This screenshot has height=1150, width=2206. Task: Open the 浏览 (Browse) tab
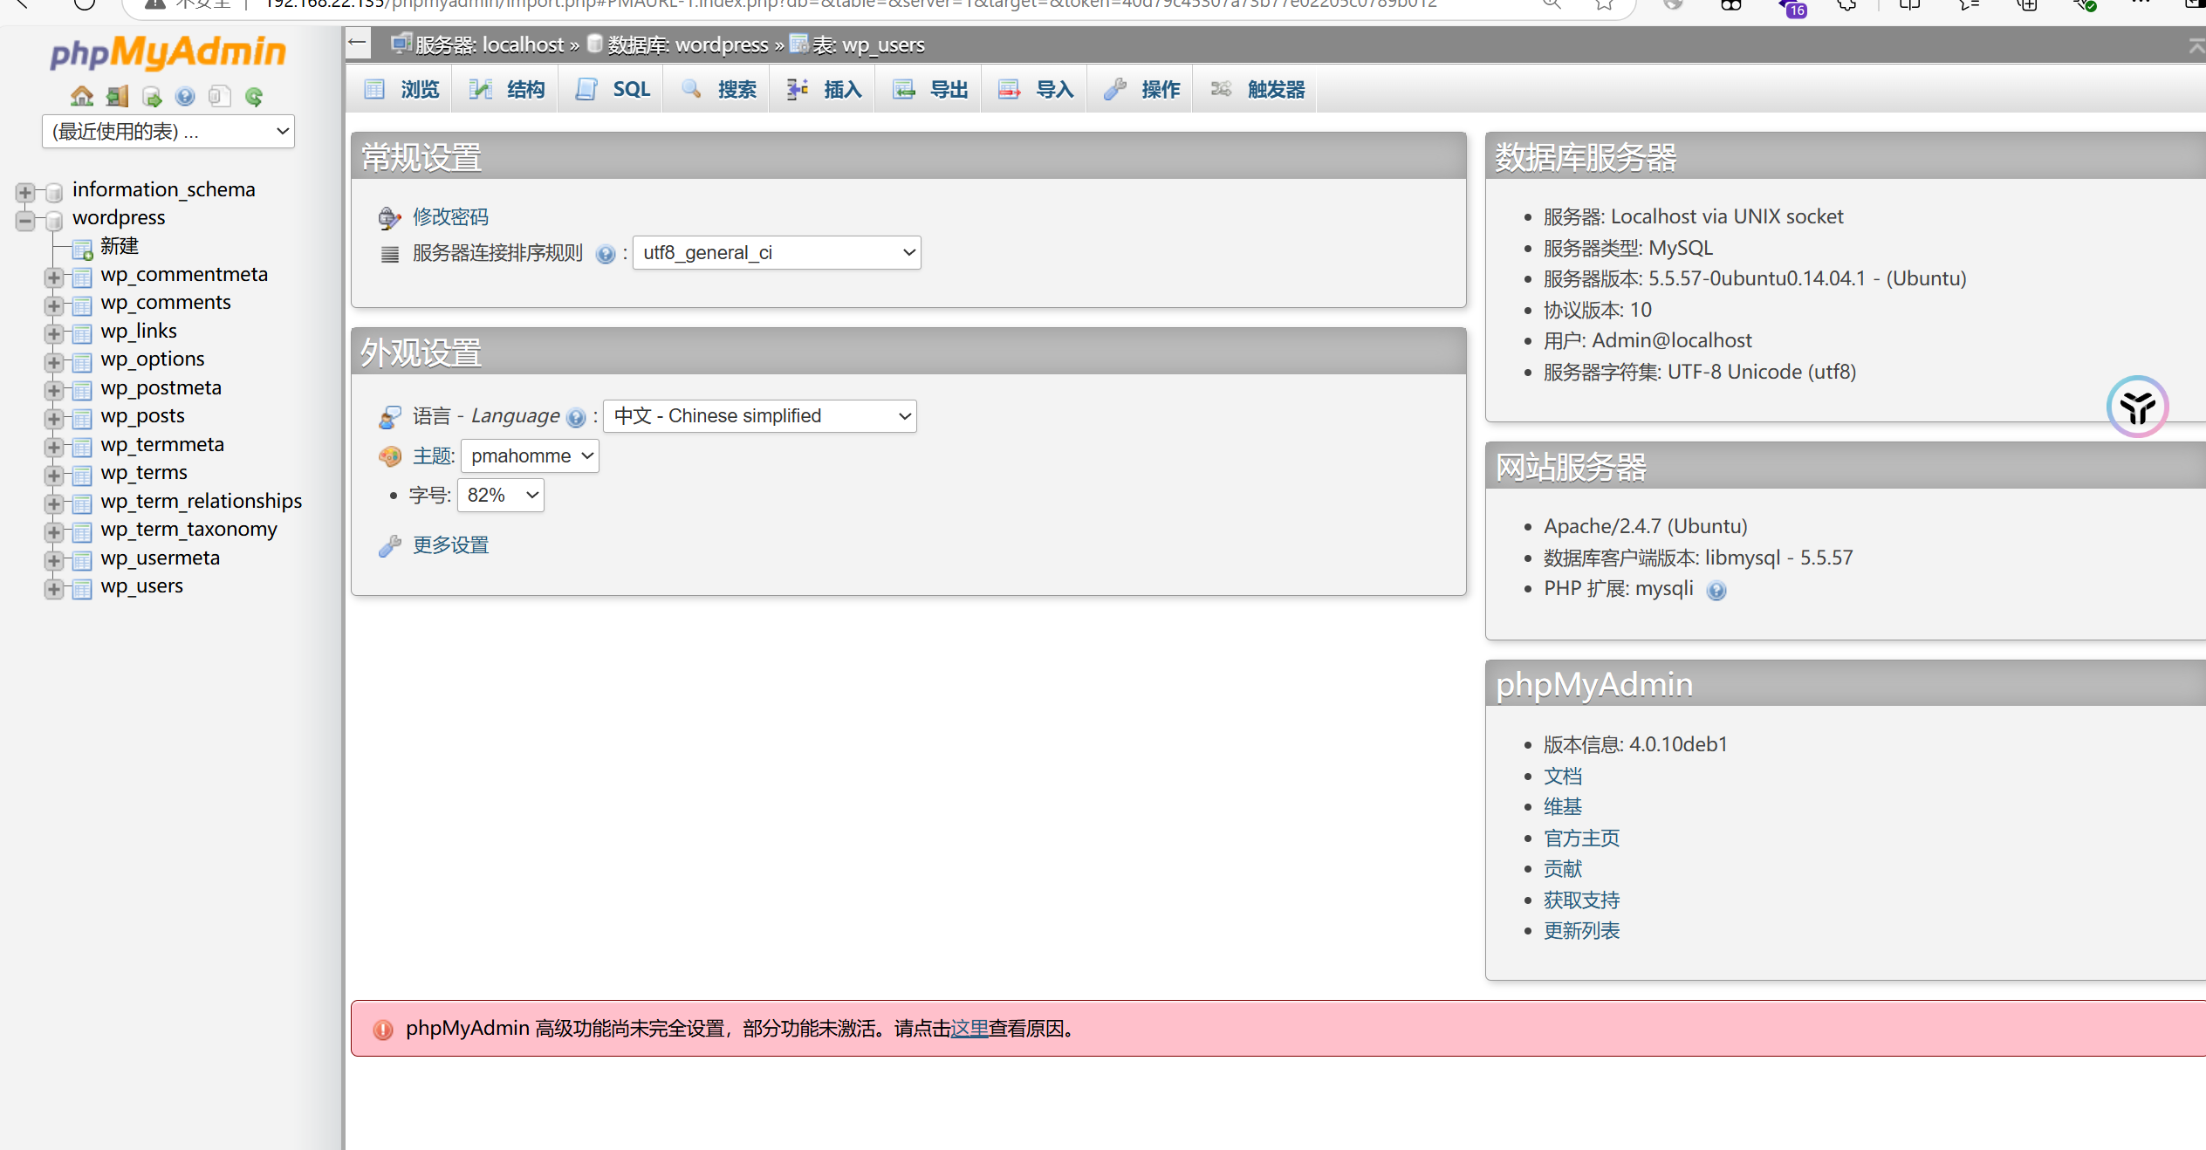tap(401, 89)
